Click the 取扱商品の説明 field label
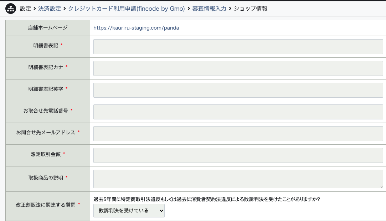 click(x=46, y=178)
